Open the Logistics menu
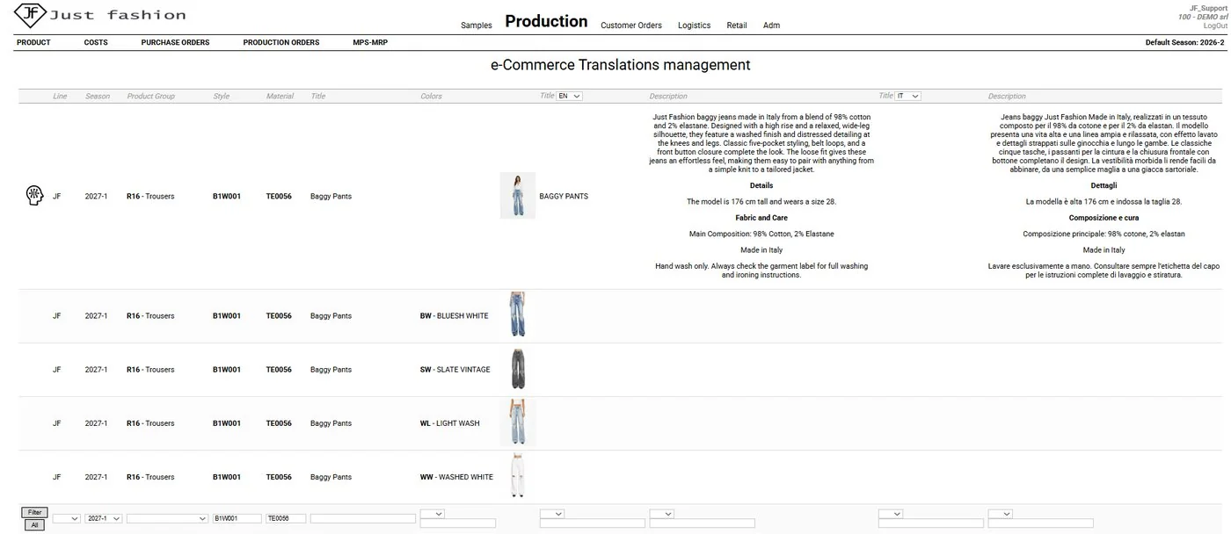This screenshot has width=1231, height=534. 694,25
